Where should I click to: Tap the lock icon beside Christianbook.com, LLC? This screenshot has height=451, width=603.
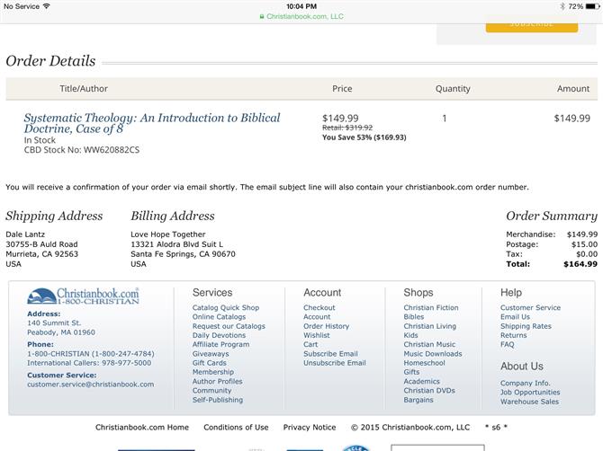coord(262,16)
